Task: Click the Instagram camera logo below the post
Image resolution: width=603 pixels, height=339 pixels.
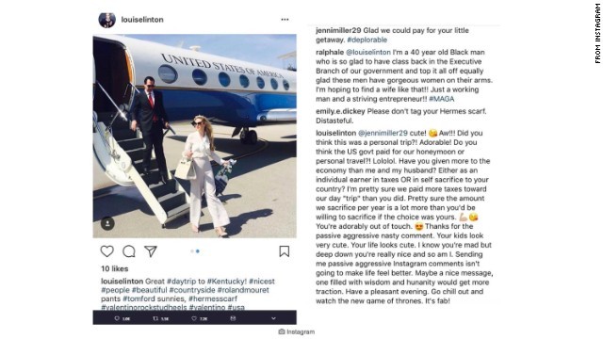Action: (282, 331)
